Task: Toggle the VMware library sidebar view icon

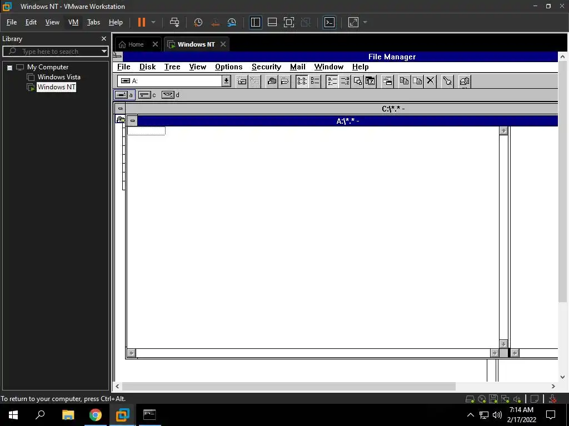Action: tap(256, 22)
